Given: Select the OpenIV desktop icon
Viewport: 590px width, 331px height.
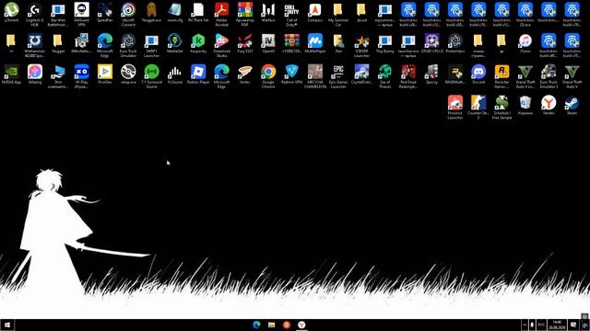Looking at the screenshot, I should (x=268, y=44).
